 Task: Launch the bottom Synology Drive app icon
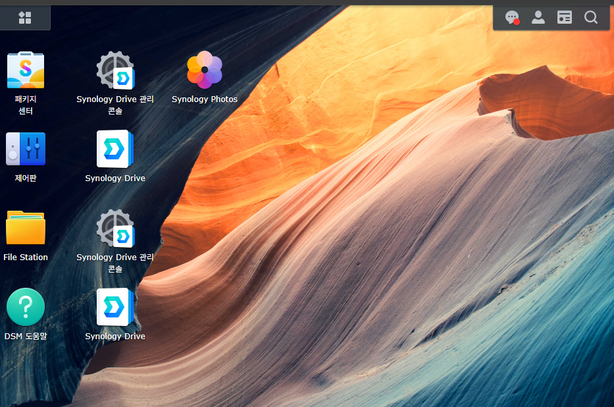point(115,307)
